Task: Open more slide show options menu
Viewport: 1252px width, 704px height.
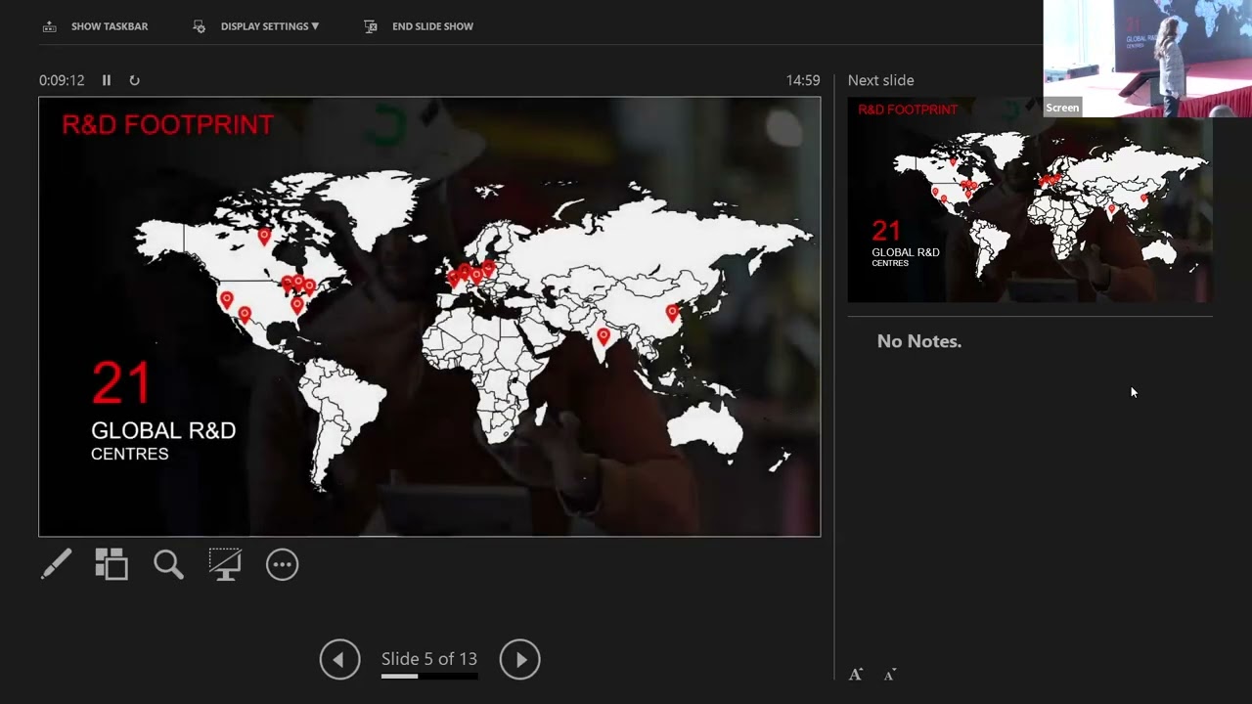Action: click(x=282, y=564)
